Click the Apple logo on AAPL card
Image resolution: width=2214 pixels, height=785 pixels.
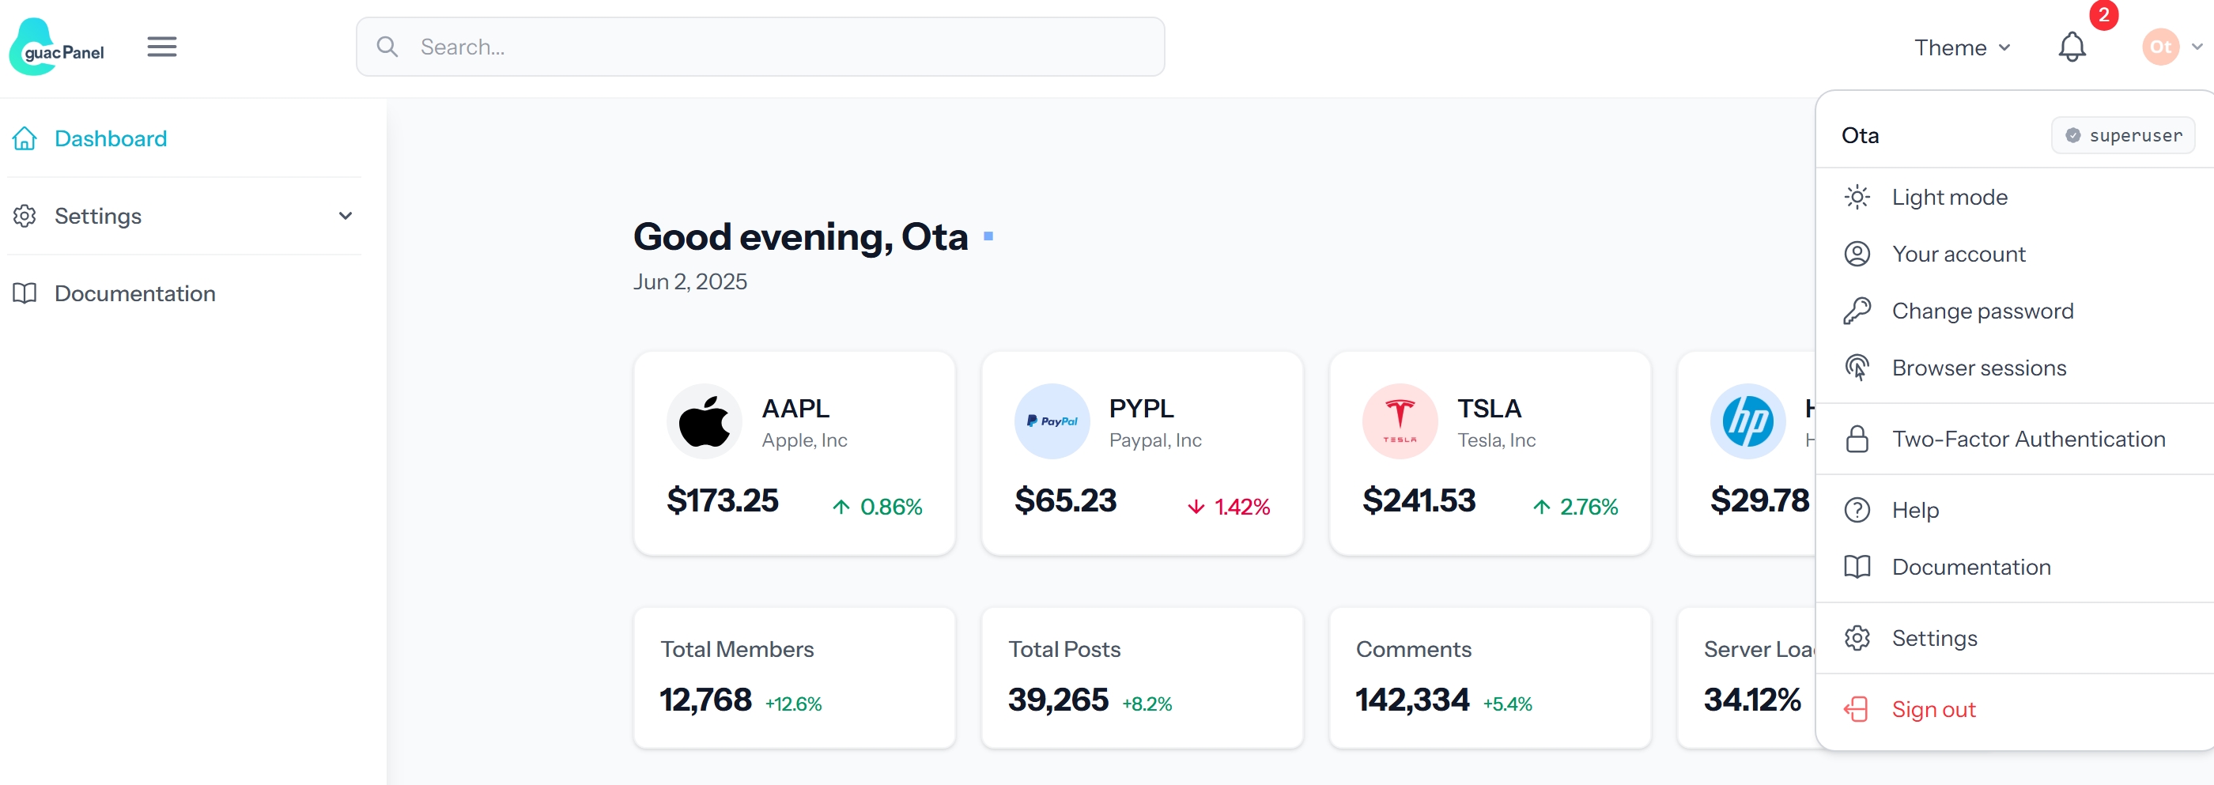[704, 421]
